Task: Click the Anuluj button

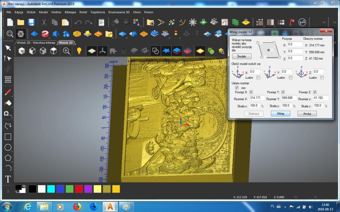Action: [307, 114]
